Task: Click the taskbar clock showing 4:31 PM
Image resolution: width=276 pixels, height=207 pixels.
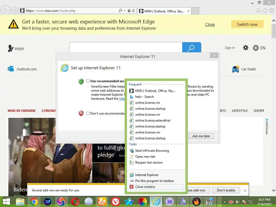Action: click(x=264, y=202)
